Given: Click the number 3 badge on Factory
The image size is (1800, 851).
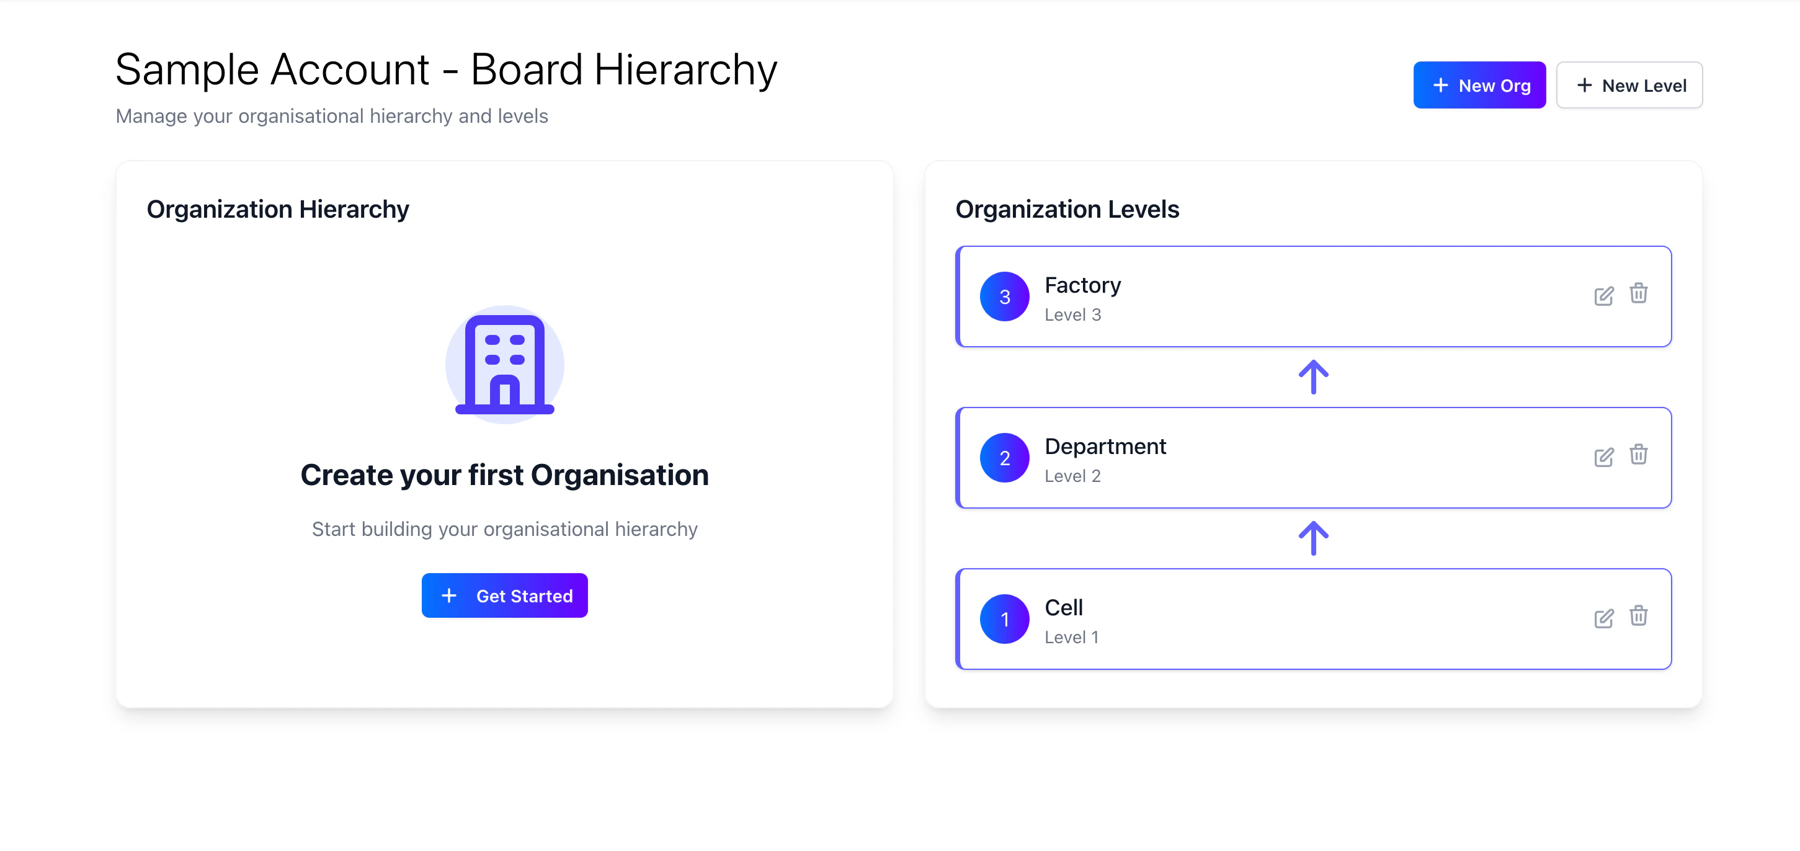Looking at the screenshot, I should pyautogui.click(x=1005, y=296).
